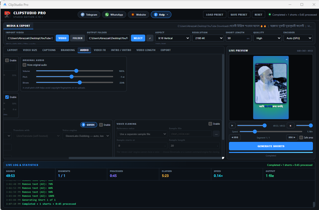Open the Telegram link button
This screenshot has height=210, width=319.
[89, 15]
